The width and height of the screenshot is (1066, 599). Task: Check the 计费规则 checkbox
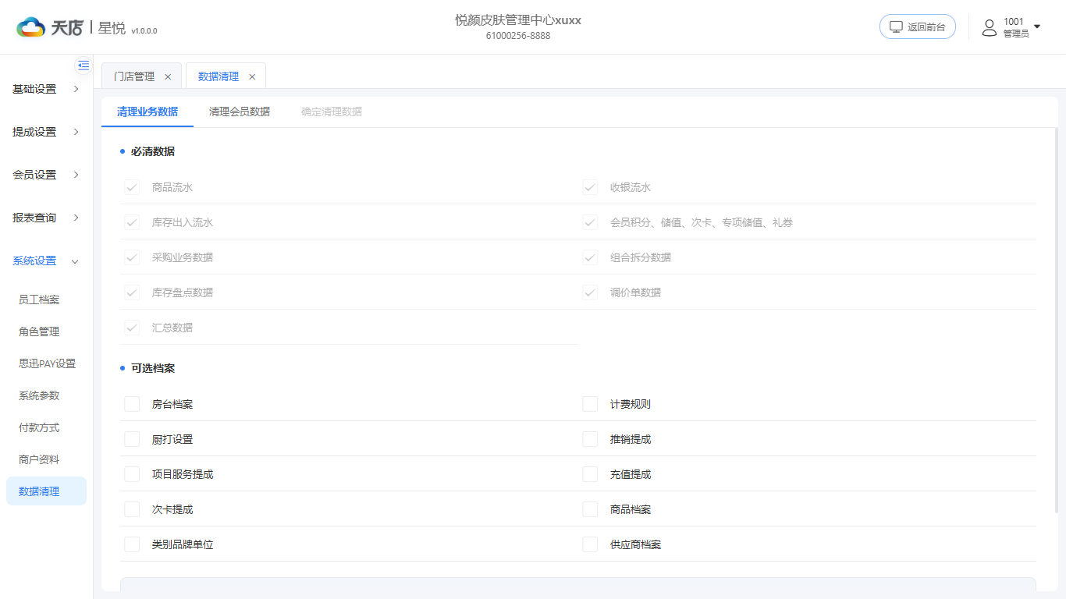(x=590, y=404)
